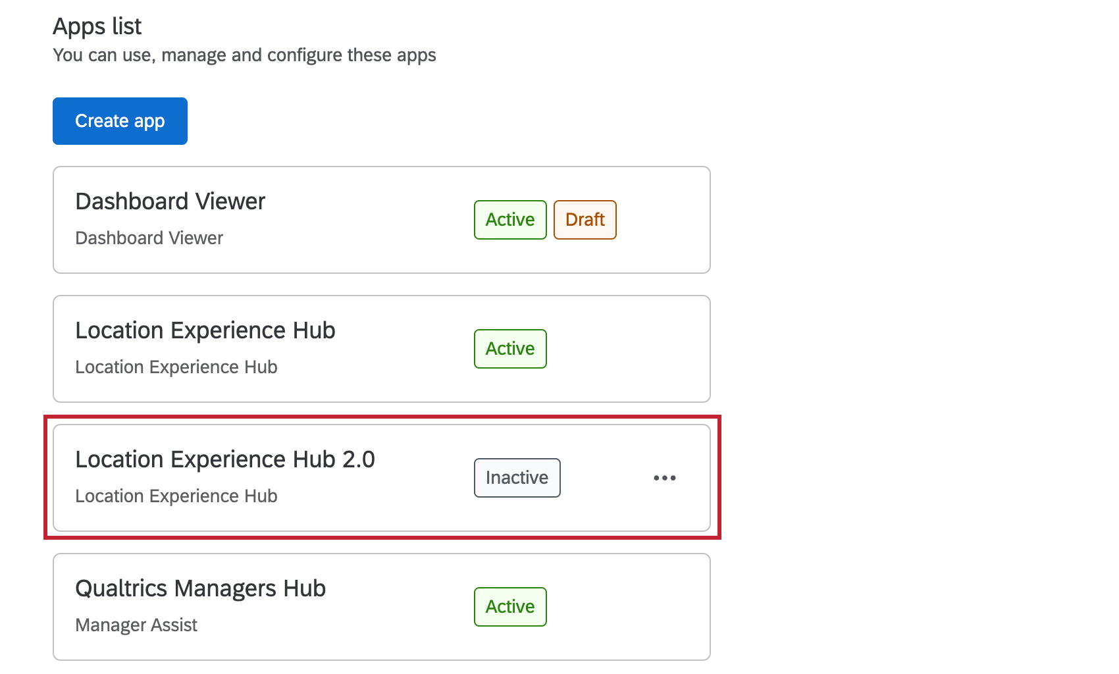The height and width of the screenshot is (674, 1119).
Task: Click the Apps list heading
Action: 97,26
